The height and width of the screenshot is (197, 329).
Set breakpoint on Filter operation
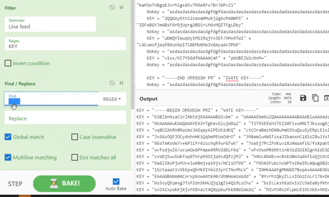tap(121, 8)
